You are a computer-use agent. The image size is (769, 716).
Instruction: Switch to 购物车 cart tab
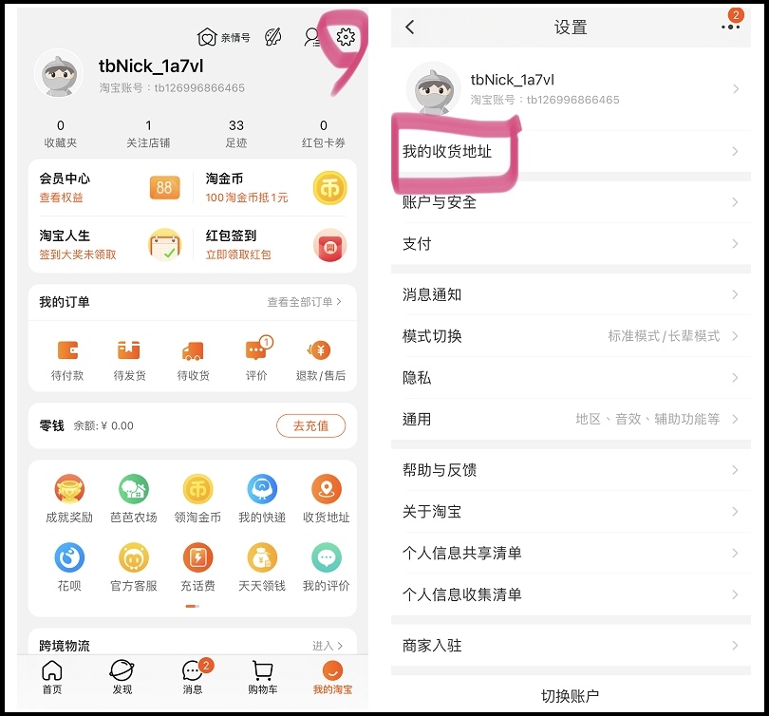click(262, 678)
